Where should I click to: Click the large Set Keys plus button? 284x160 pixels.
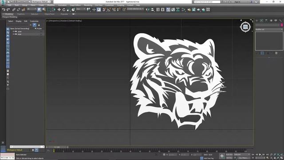[x=222, y=156]
